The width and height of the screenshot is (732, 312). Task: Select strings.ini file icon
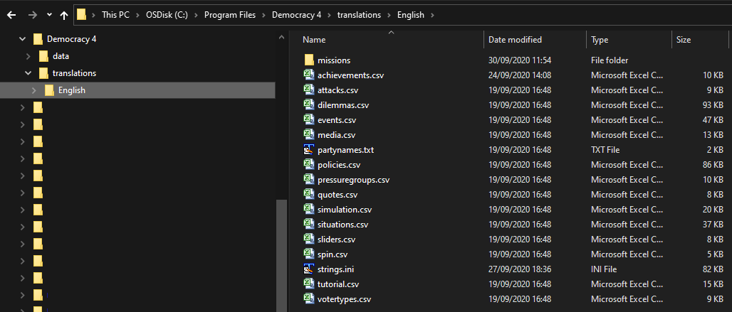(x=308, y=269)
